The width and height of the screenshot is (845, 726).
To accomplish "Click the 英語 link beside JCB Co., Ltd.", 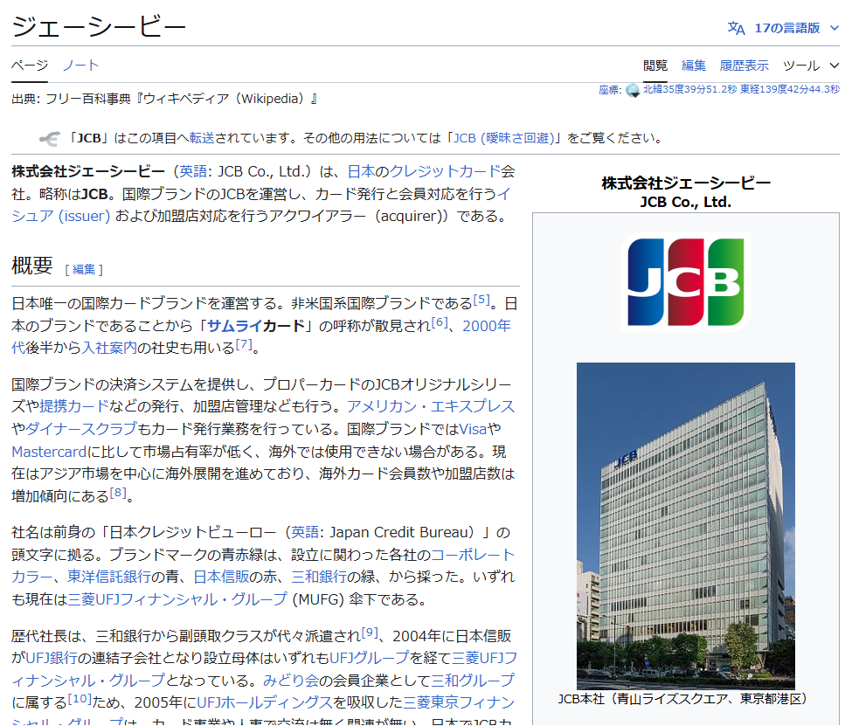I will tap(193, 171).
